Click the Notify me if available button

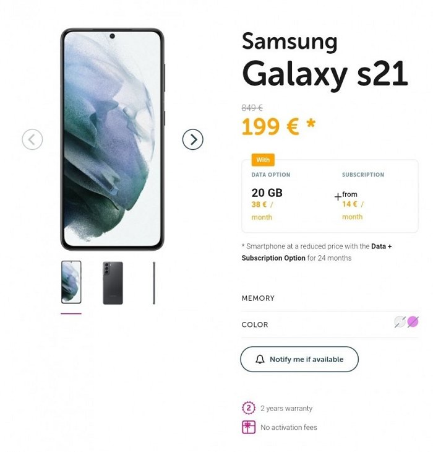(299, 359)
